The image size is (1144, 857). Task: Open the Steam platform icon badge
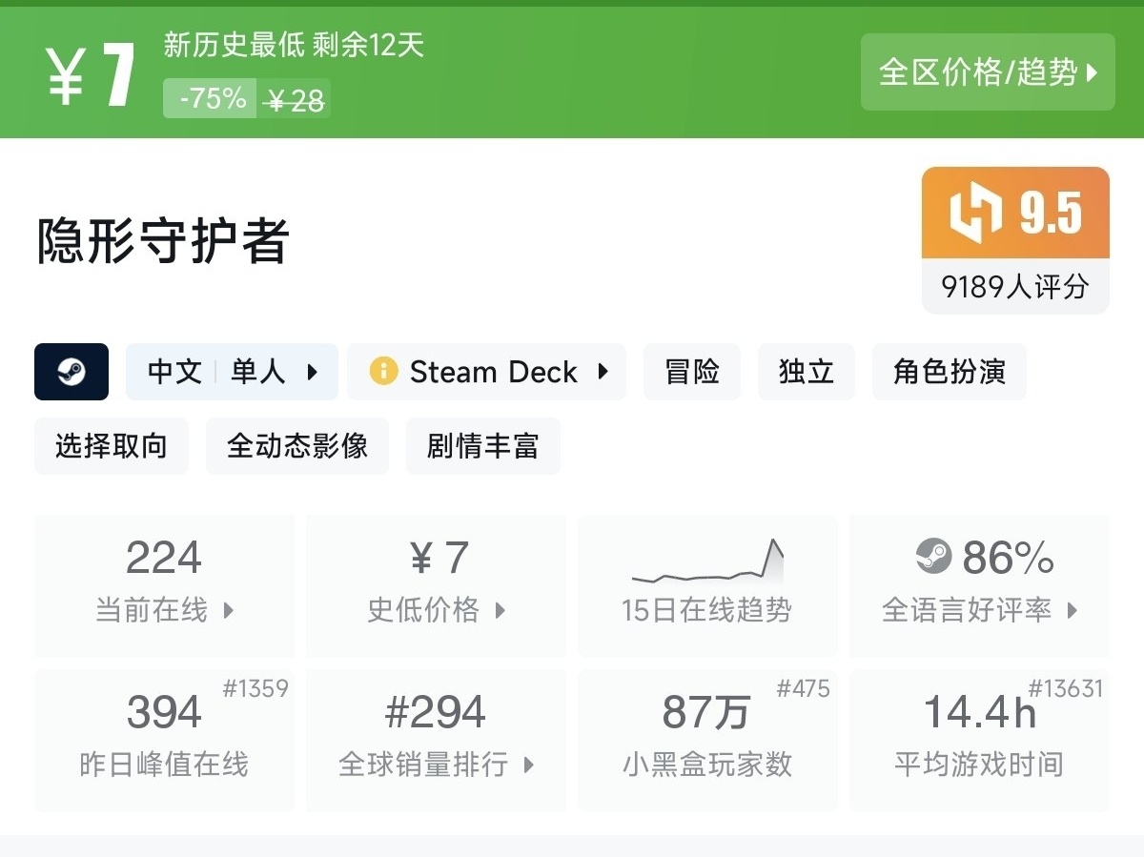[71, 372]
